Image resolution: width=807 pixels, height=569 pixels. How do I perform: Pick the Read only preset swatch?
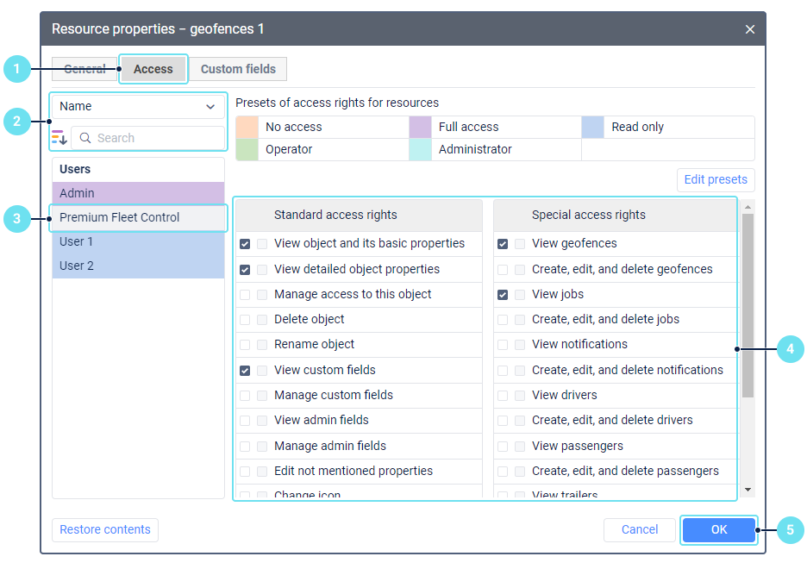(x=592, y=127)
